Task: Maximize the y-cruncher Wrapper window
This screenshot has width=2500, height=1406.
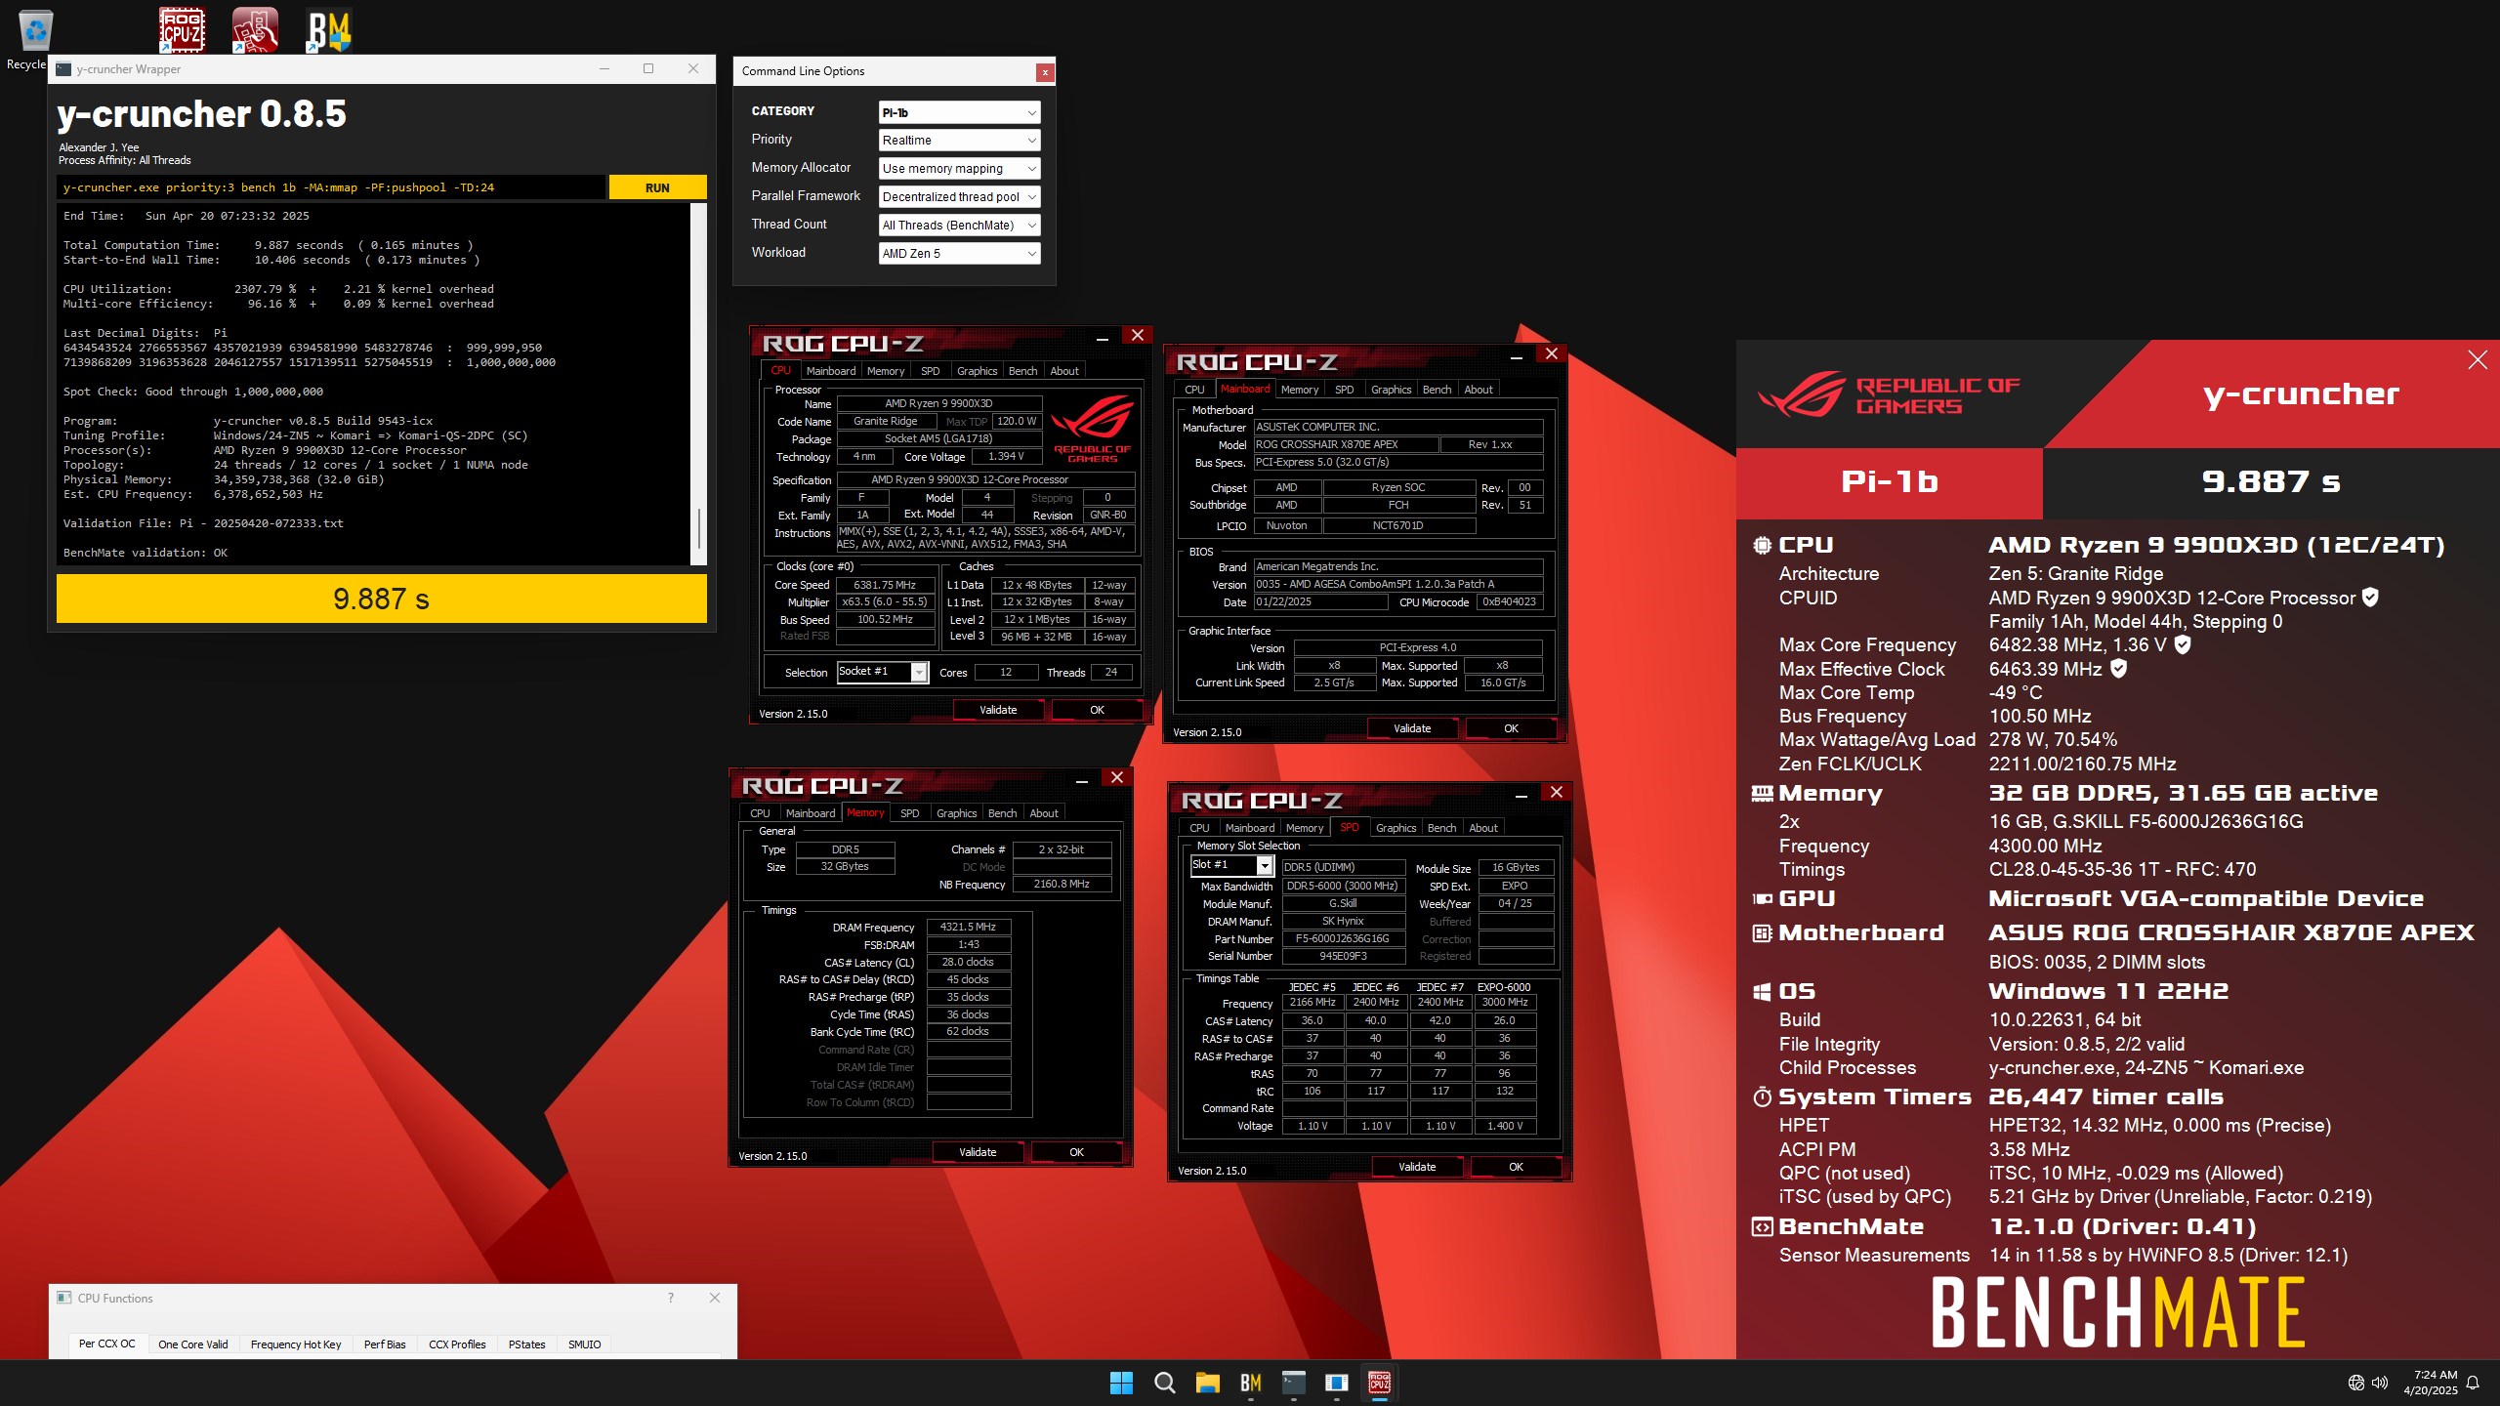Action: (x=648, y=68)
